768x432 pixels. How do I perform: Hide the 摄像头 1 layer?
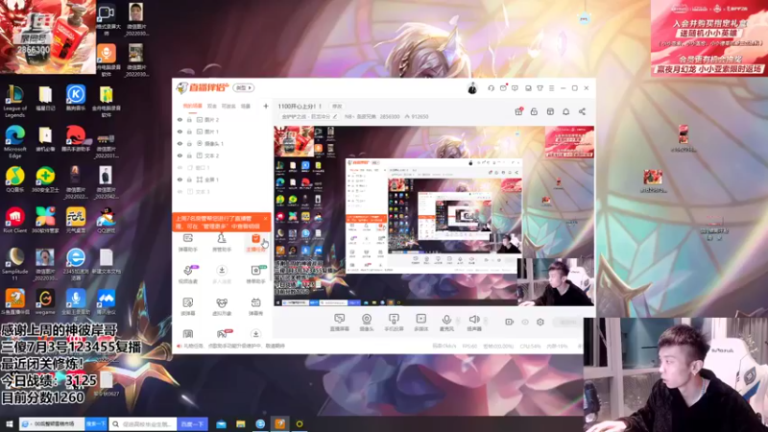pyautogui.click(x=180, y=143)
